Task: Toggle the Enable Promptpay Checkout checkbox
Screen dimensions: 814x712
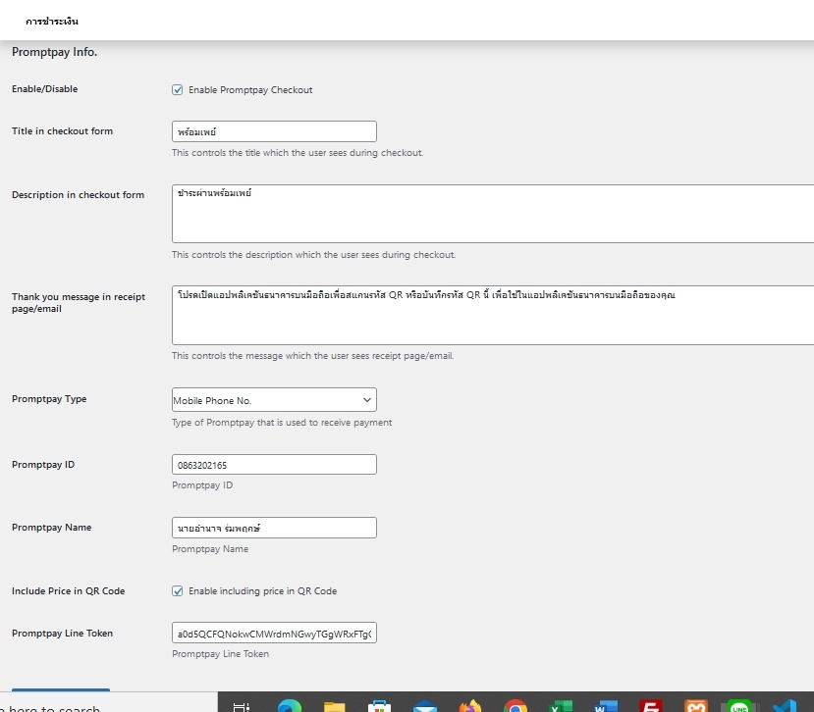Action: 178,90
